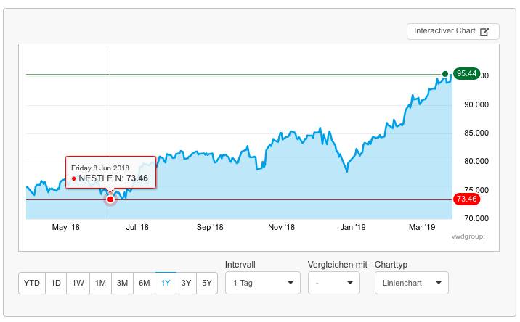Open the Charttyp Linienchart dropdown
This screenshot has height=322, width=520.
point(411,283)
